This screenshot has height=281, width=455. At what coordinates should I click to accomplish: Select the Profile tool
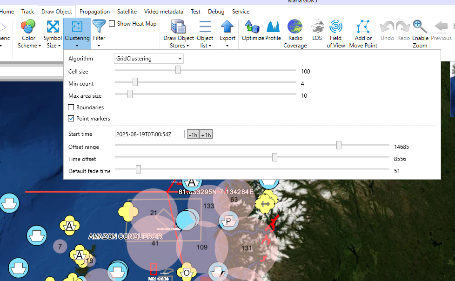(273, 31)
